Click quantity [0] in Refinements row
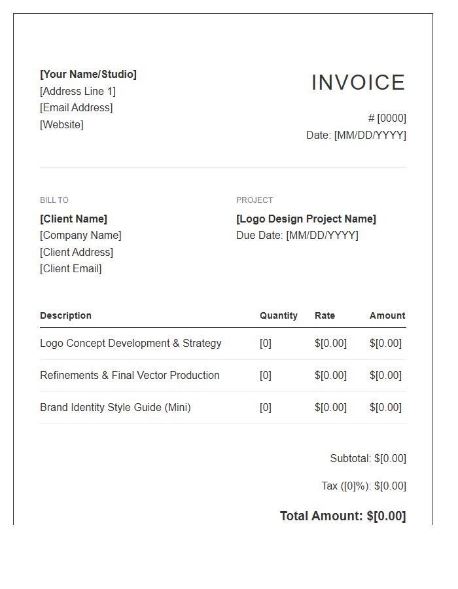The width and height of the screenshot is (458, 589). (x=266, y=375)
